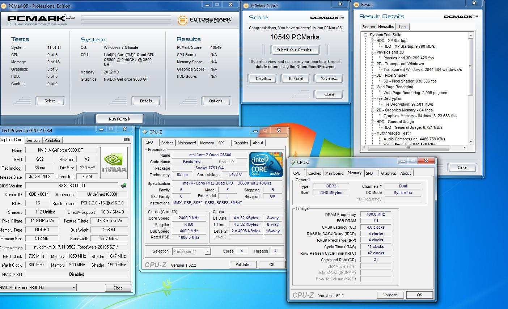Click the DRAM Frequency value 400.0 MHz
Screen dimensions: 508x309
click(376, 214)
